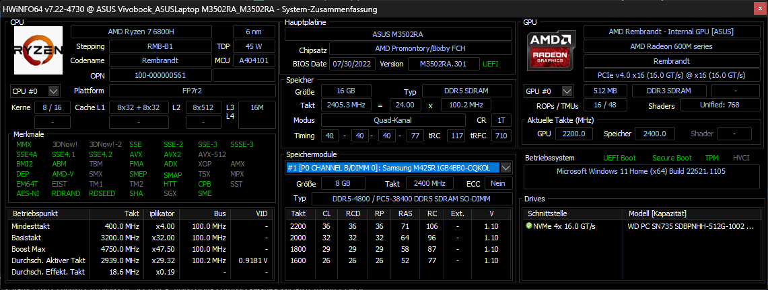The width and height of the screenshot is (768, 290).
Task: Click the Secure Boot status label
Action: pyautogui.click(x=672, y=158)
